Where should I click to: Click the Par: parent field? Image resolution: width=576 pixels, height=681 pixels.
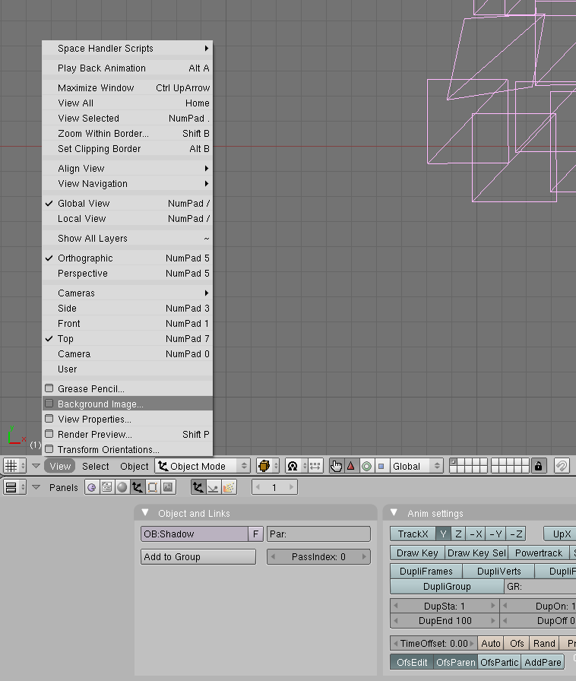click(318, 534)
